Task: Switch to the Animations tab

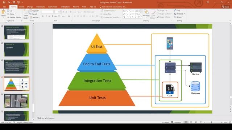Action: 53,6
